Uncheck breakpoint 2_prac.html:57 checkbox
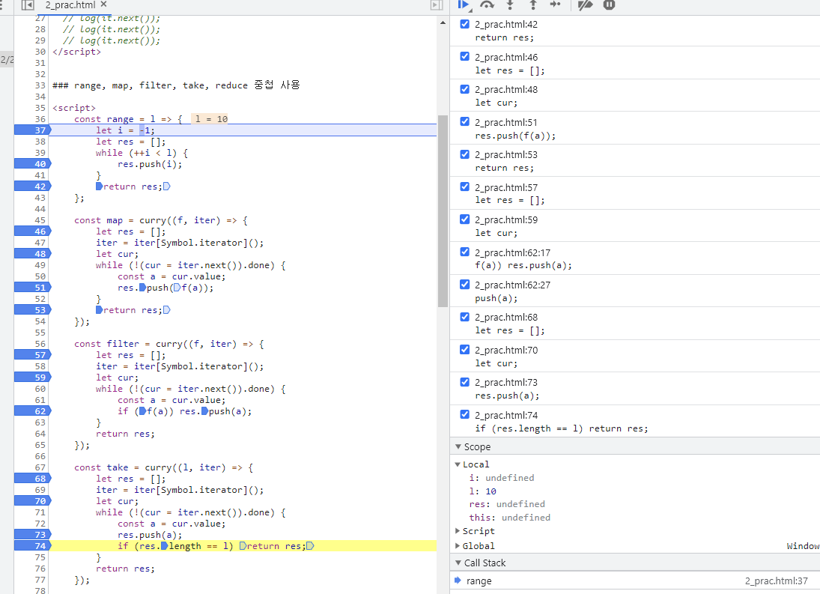Image resolution: width=820 pixels, height=594 pixels. [464, 187]
